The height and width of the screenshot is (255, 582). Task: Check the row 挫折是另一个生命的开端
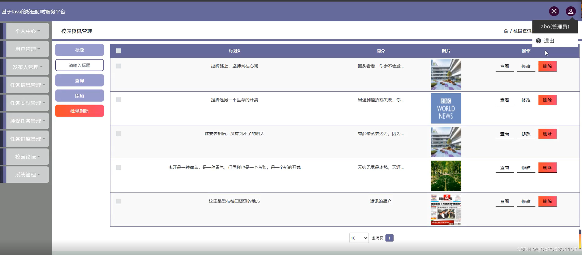click(119, 100)
